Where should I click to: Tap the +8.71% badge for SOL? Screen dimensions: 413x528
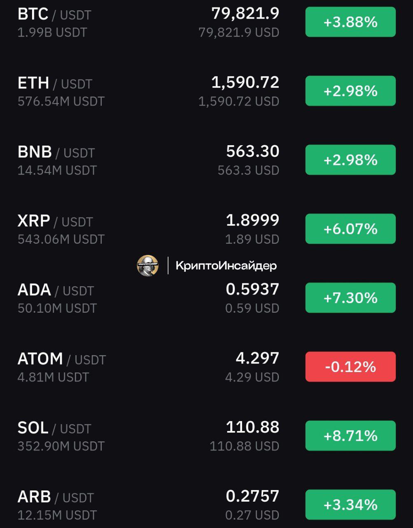(x=350, y=436)
